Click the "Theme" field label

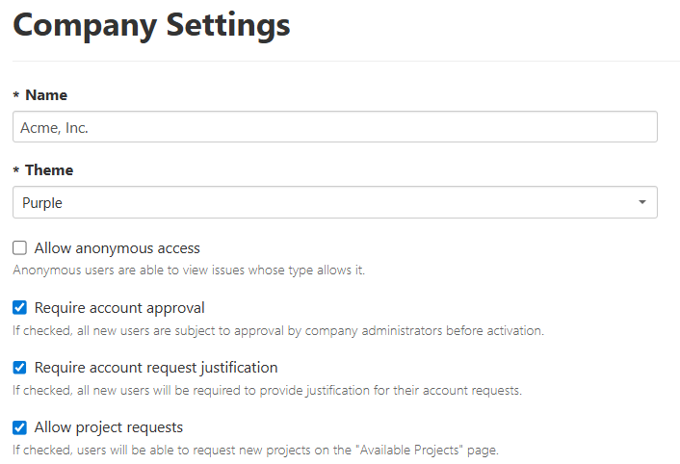click(x=49, y=170)
